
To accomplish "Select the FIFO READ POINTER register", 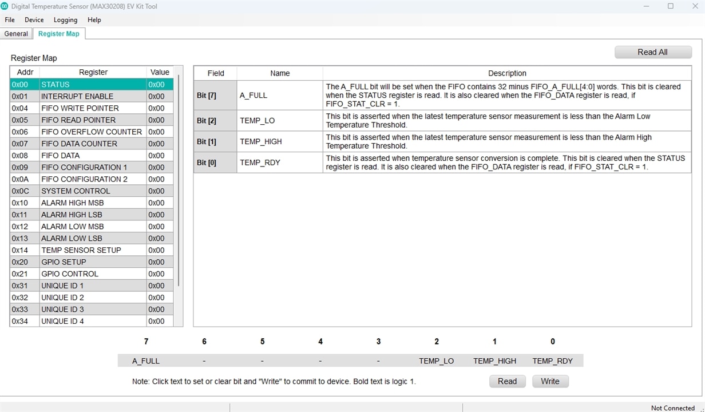I will 92,120.
